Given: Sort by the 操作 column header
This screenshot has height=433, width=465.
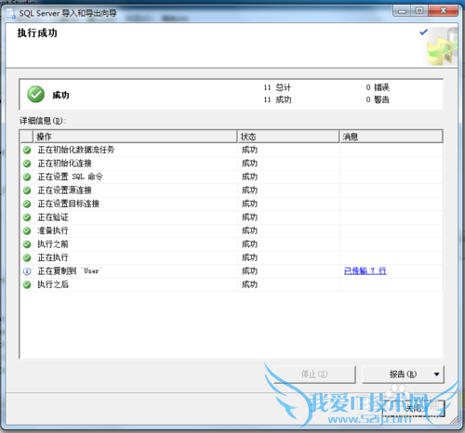Looking at the screenshot, I should [135, 137].
